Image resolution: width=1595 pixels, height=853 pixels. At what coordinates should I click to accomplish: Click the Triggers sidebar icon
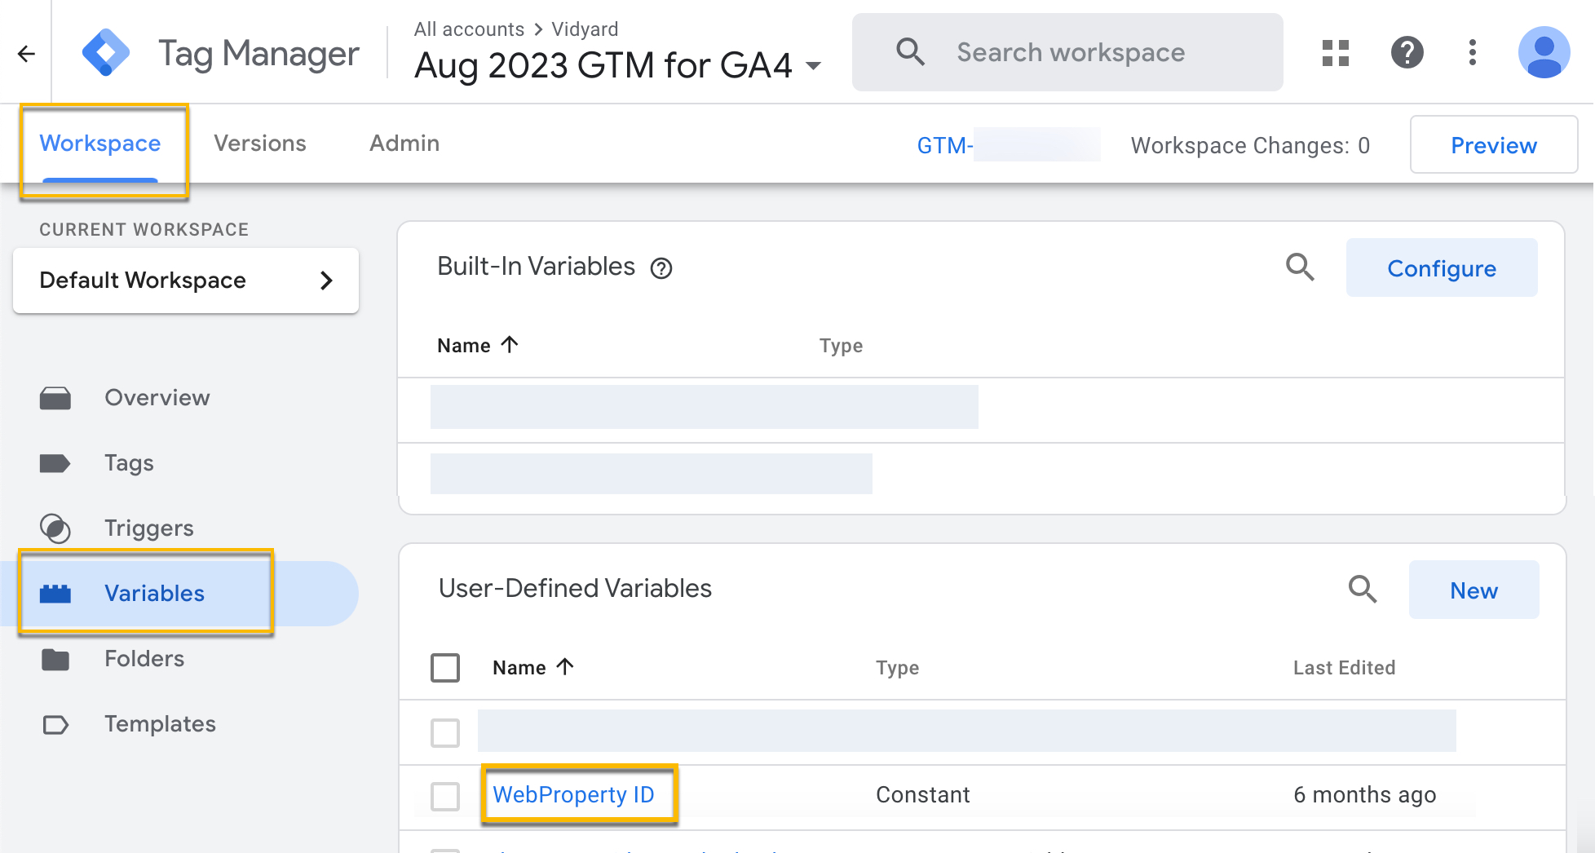55,528
